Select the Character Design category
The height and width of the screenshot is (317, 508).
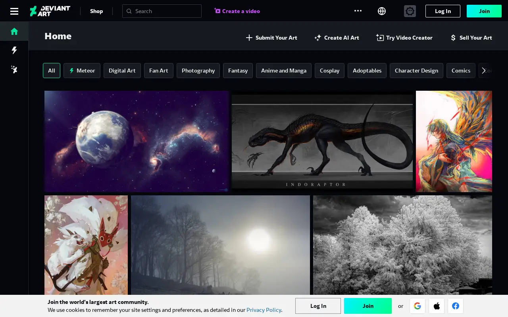pyautogui.click(x=416, y=71)
